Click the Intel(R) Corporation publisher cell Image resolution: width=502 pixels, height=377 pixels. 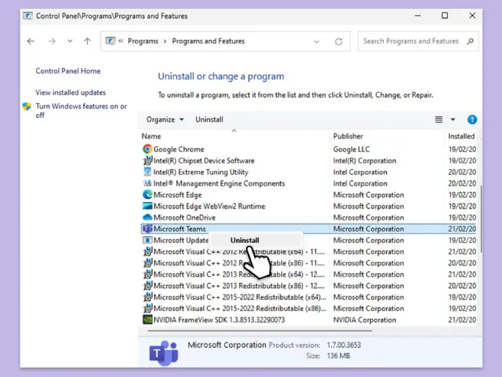tap(365, 161)
